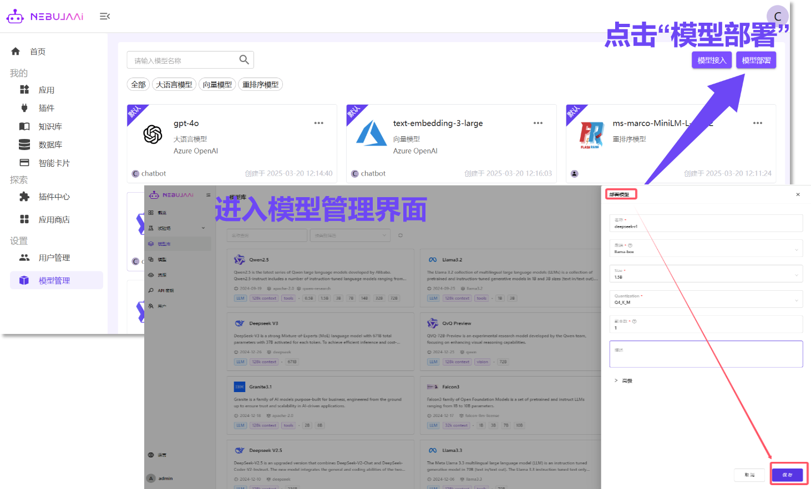Viewport: 811px width, 489px height.
Task: Click the 描述 description text area
Action: 706,354
